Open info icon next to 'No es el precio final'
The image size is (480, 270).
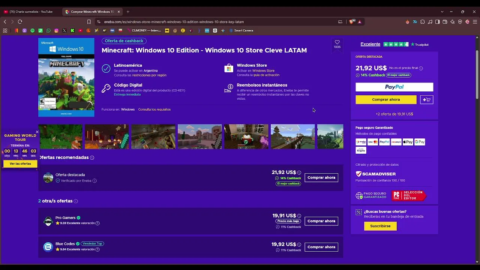421,68
